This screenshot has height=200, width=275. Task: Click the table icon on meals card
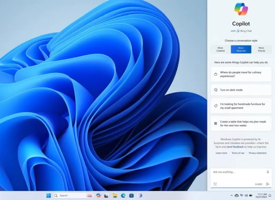point(216,124)
